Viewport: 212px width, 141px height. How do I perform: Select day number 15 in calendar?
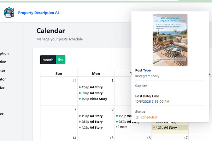coord(111,138)
